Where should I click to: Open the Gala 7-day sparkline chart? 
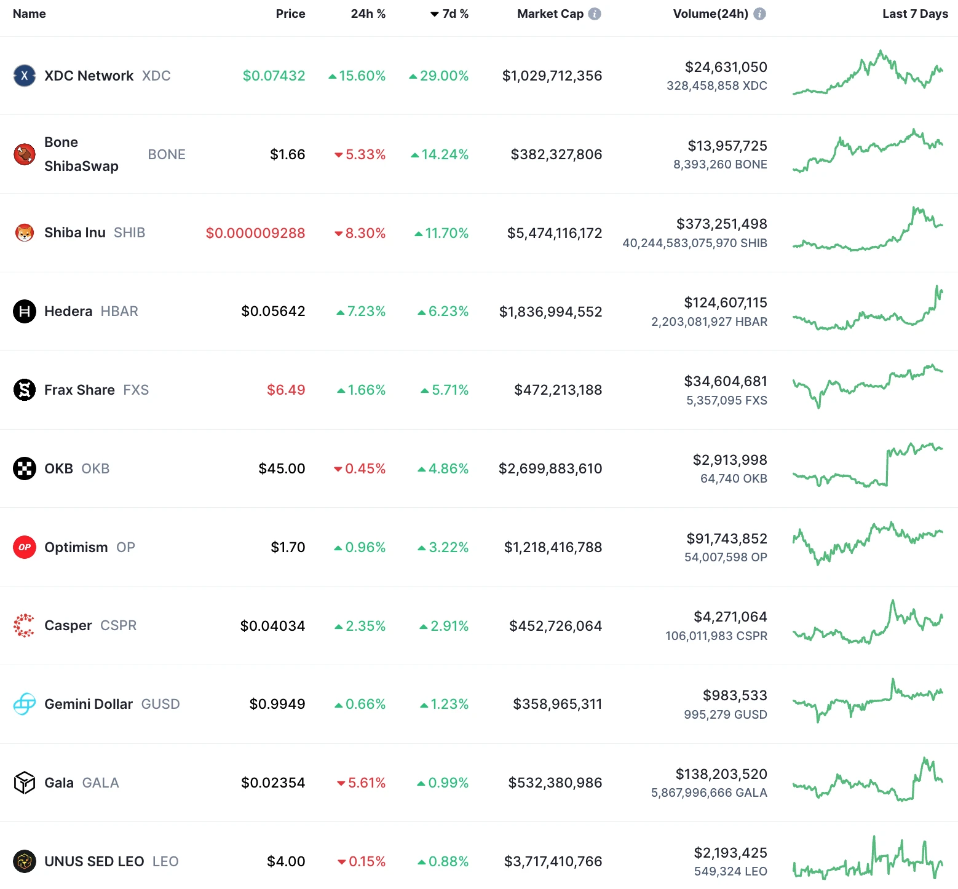pos(868,779)
